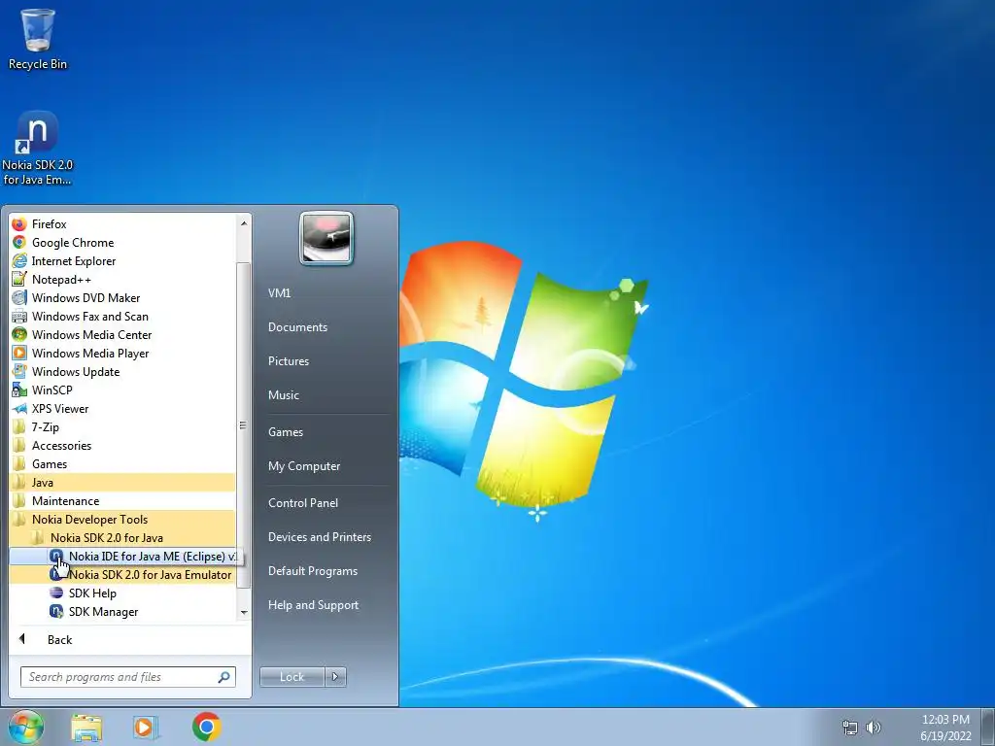Click the Lock button
The height and width of the screenshot is (746, 995).
pos(292,677)
